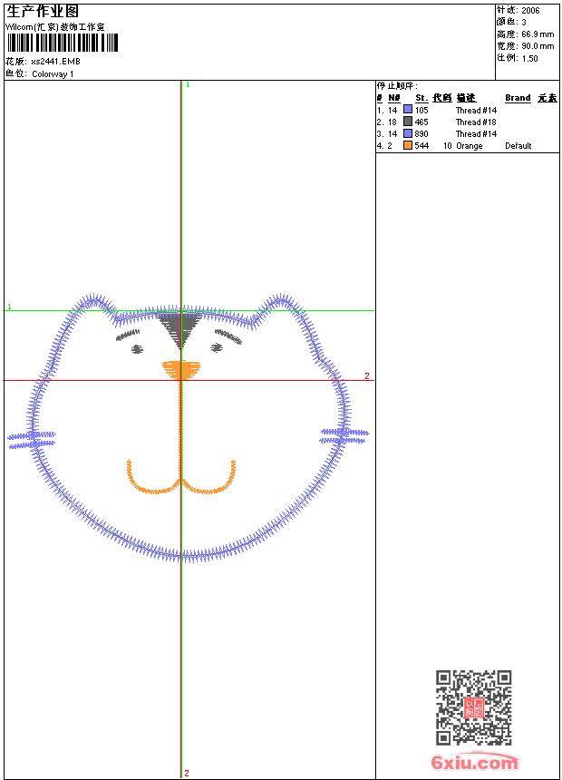Click the Colorway 1 label
562x780 pixels.
tap(53, 73)
